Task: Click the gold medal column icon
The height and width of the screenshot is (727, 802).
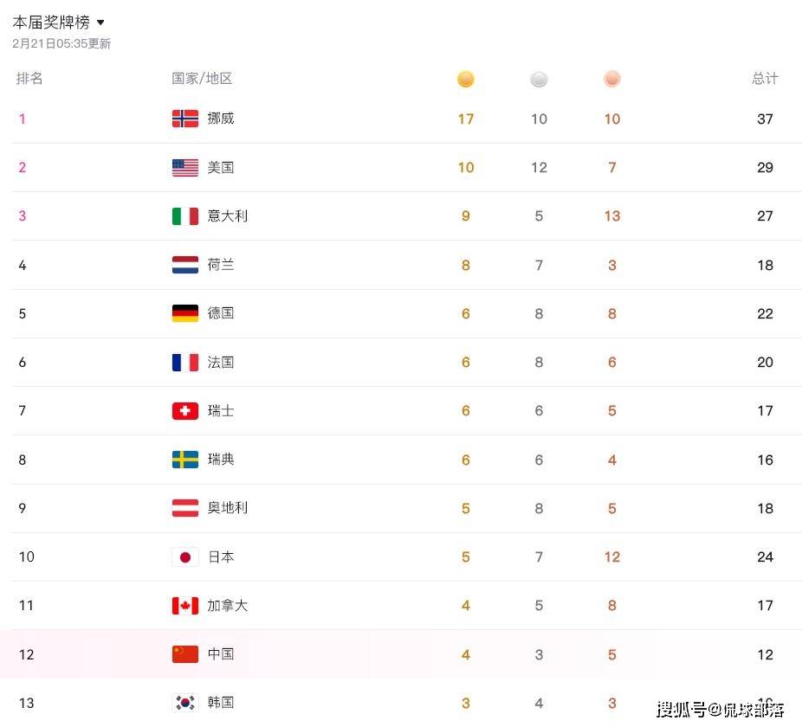Action: 466,80
